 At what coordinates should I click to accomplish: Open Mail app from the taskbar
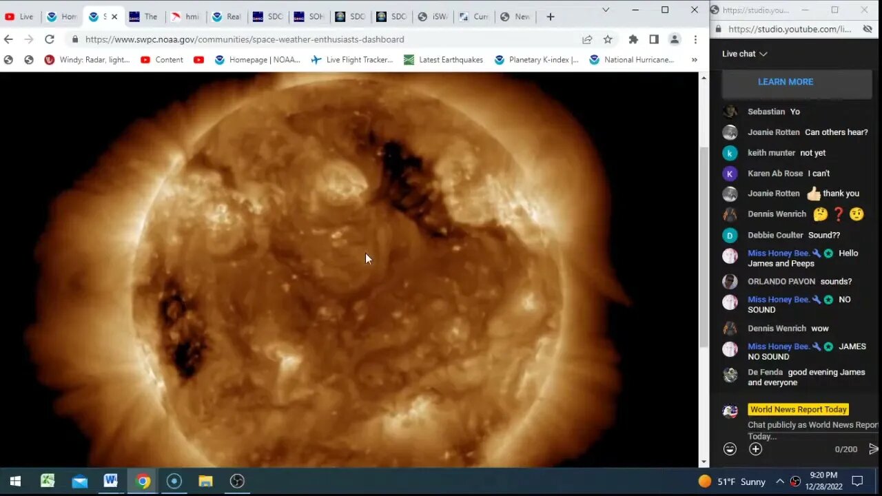79,481
